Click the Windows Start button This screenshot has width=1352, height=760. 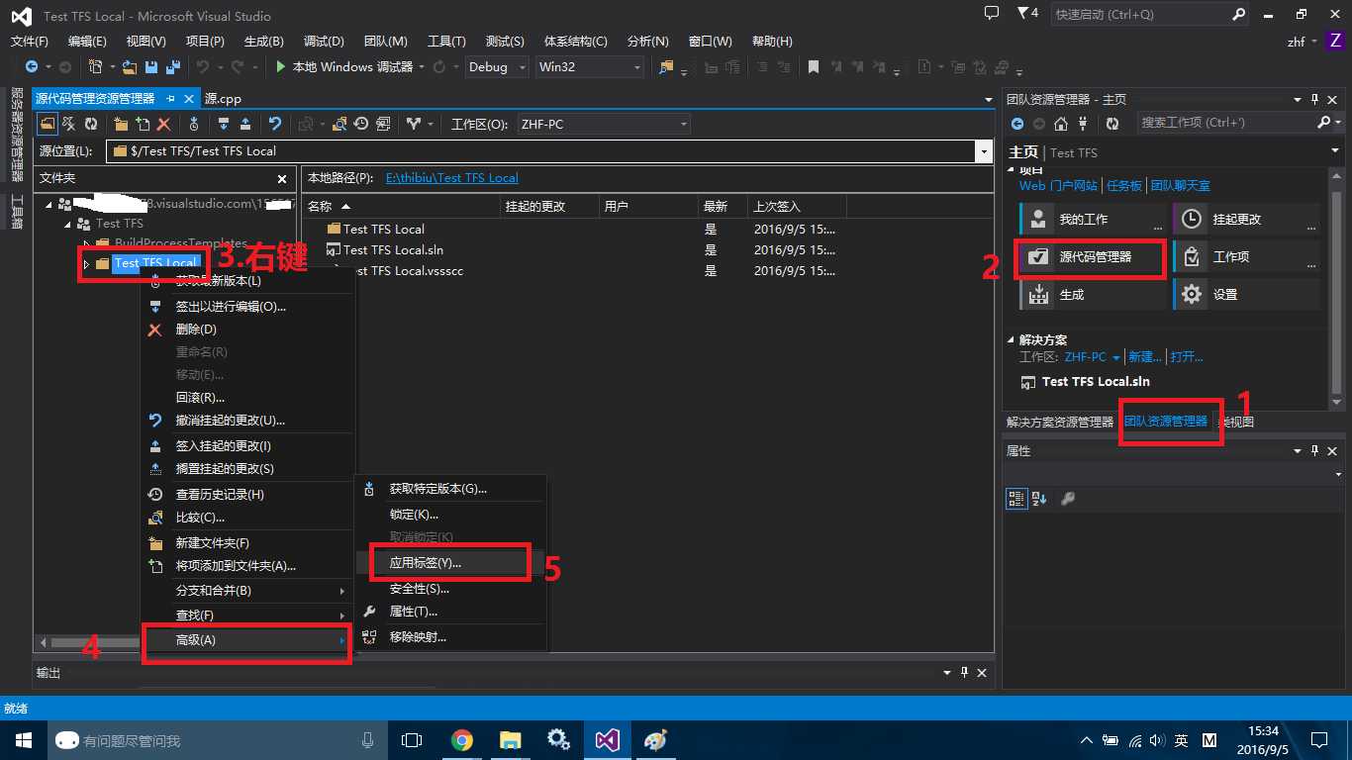pos(22,740)
